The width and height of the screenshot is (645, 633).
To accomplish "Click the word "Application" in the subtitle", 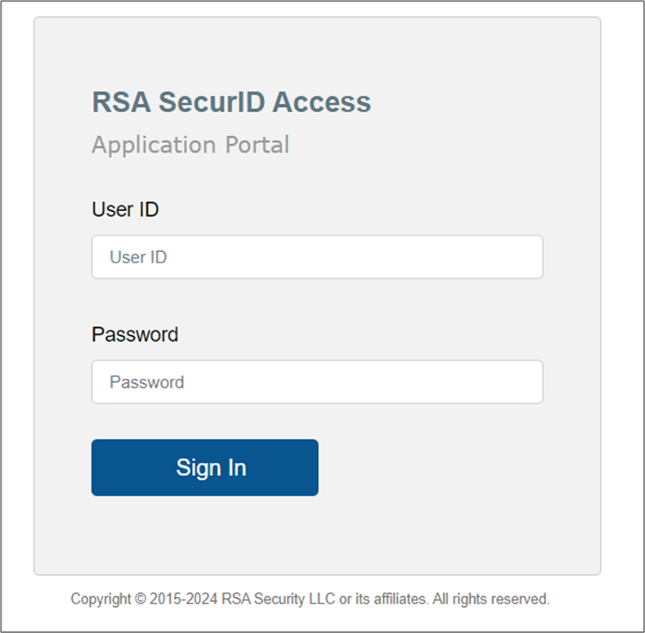I will coord(153,145).
